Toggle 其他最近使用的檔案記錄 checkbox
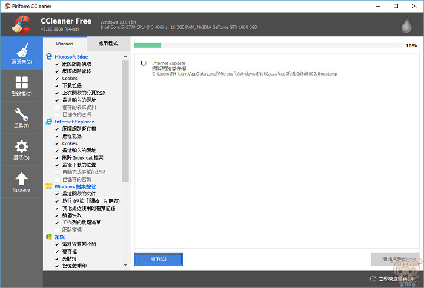Screen dimensions: 424x288 57,208
